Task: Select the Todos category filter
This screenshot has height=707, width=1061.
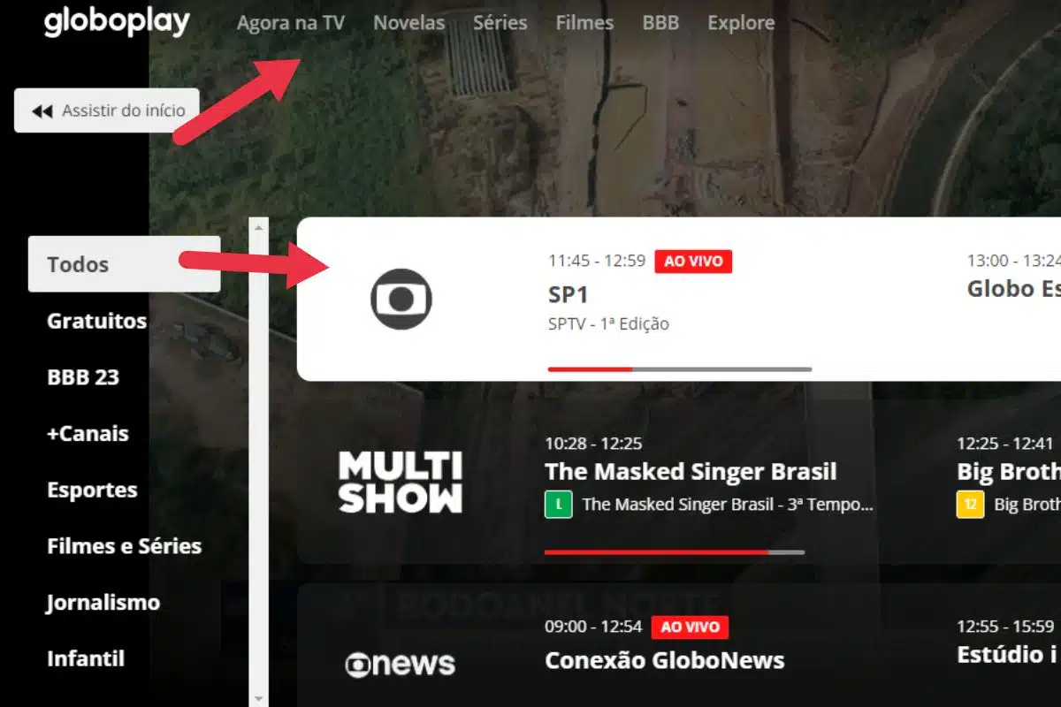Action: click(125, 264)
